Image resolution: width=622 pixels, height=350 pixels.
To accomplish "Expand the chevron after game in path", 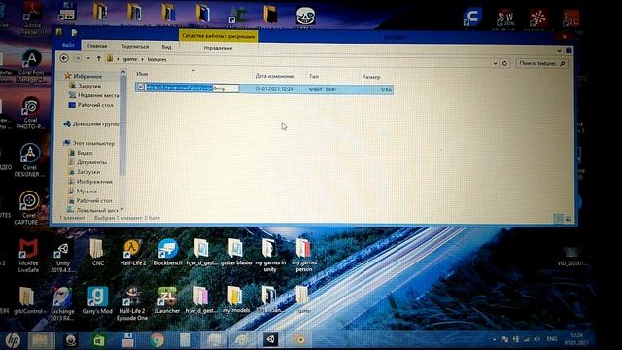I will [142, 59].
